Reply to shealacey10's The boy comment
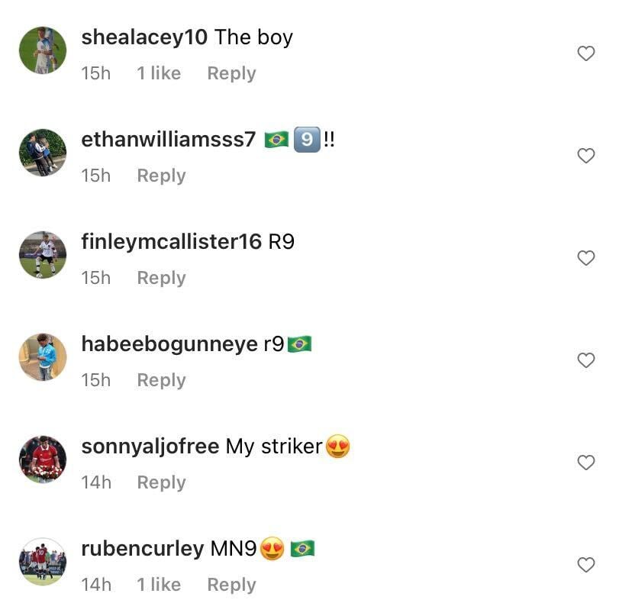632x603 pixels. click(231, 74)
